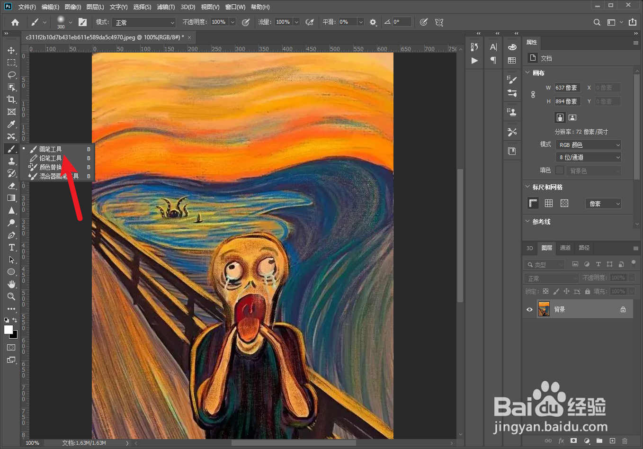Select the Hand tool

click(x=11, y=284)
